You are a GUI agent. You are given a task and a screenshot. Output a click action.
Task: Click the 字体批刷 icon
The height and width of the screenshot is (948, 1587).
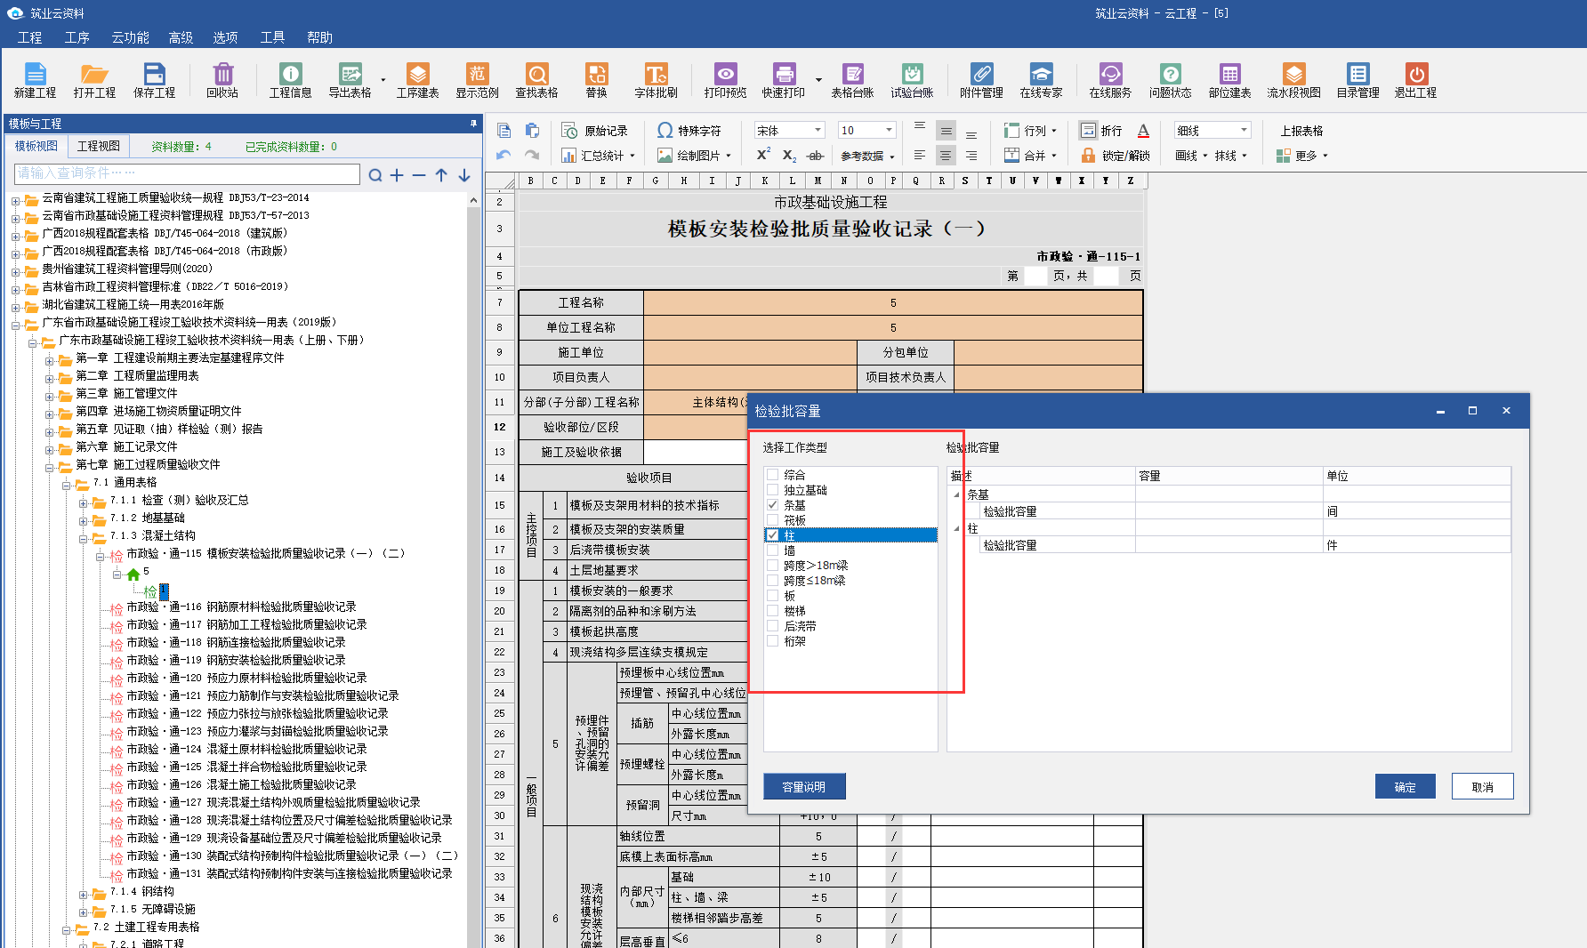(x=656, y=80)
